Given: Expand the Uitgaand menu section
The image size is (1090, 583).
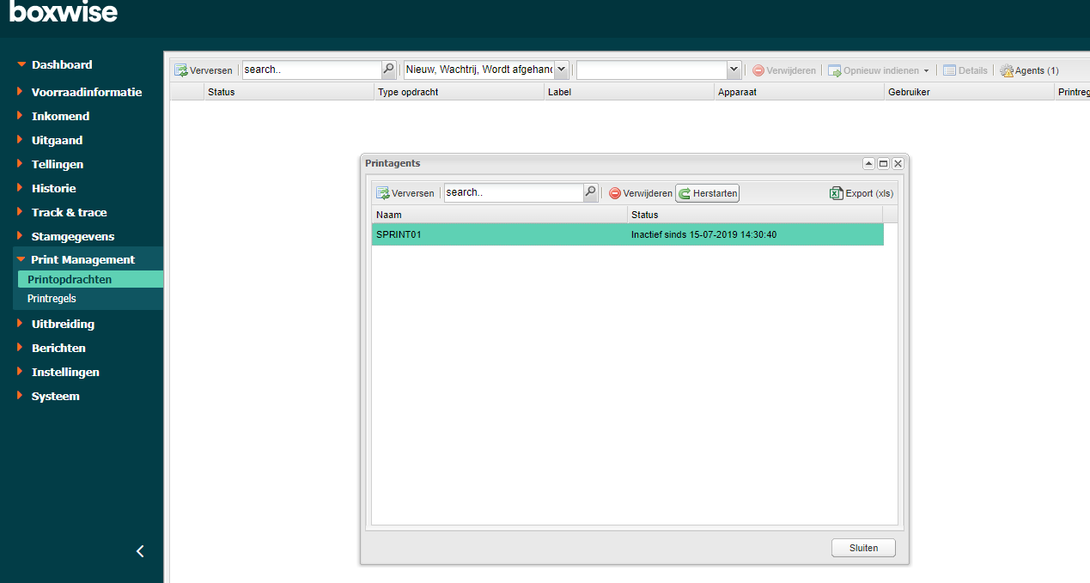Looking at the screenshot, I should (57, 140).
